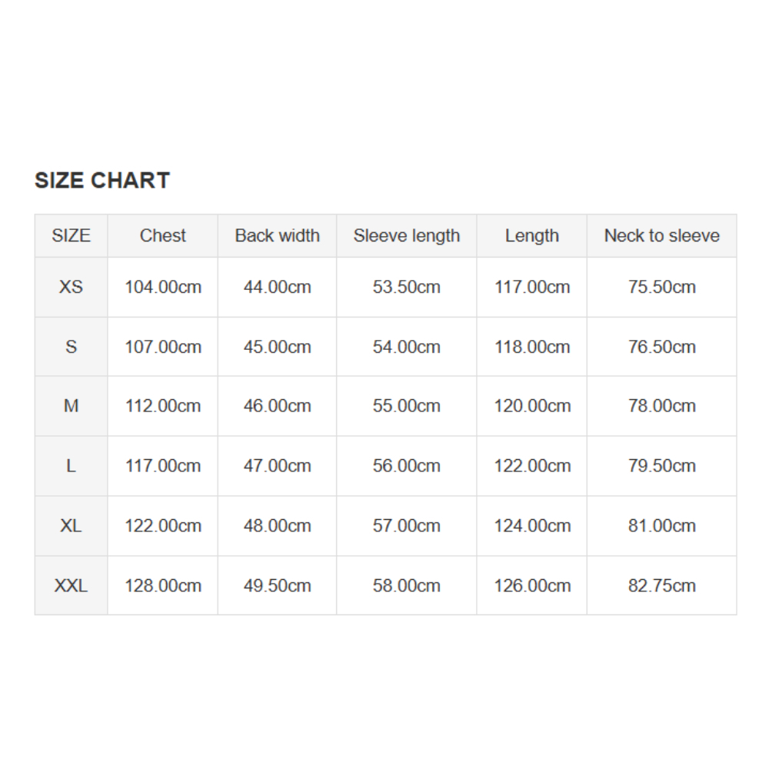Select the 117.00cm chest cell

[163, 466]
